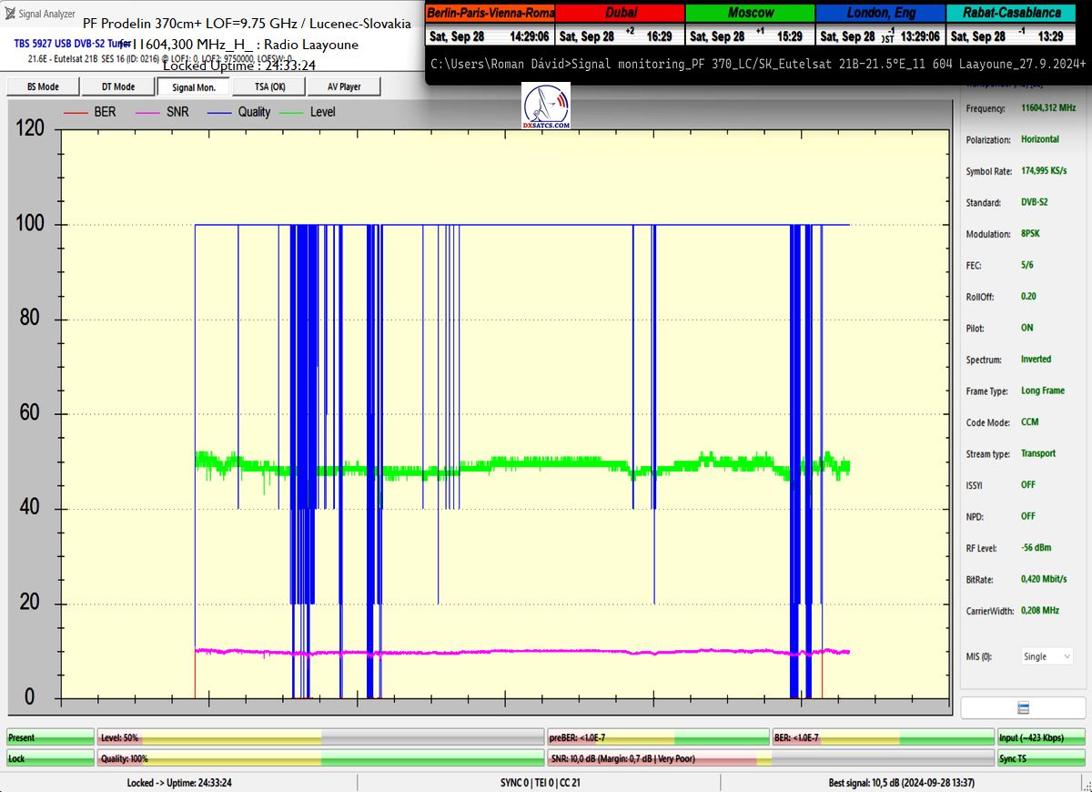The width and height of the screenshot is (1092, 792).
Task: Click the red BER legend line
Action: click(78, 112)
